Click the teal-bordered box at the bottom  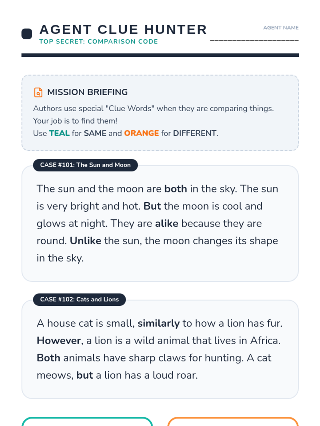coord(87,422)
